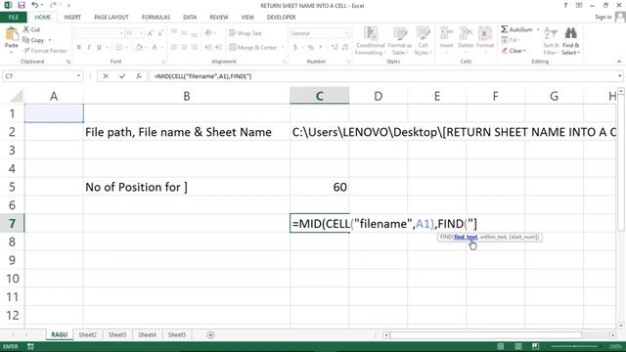Click the Save icon in quick access toolbar
This screenshot has width=626, height=352.
(22, 5)
